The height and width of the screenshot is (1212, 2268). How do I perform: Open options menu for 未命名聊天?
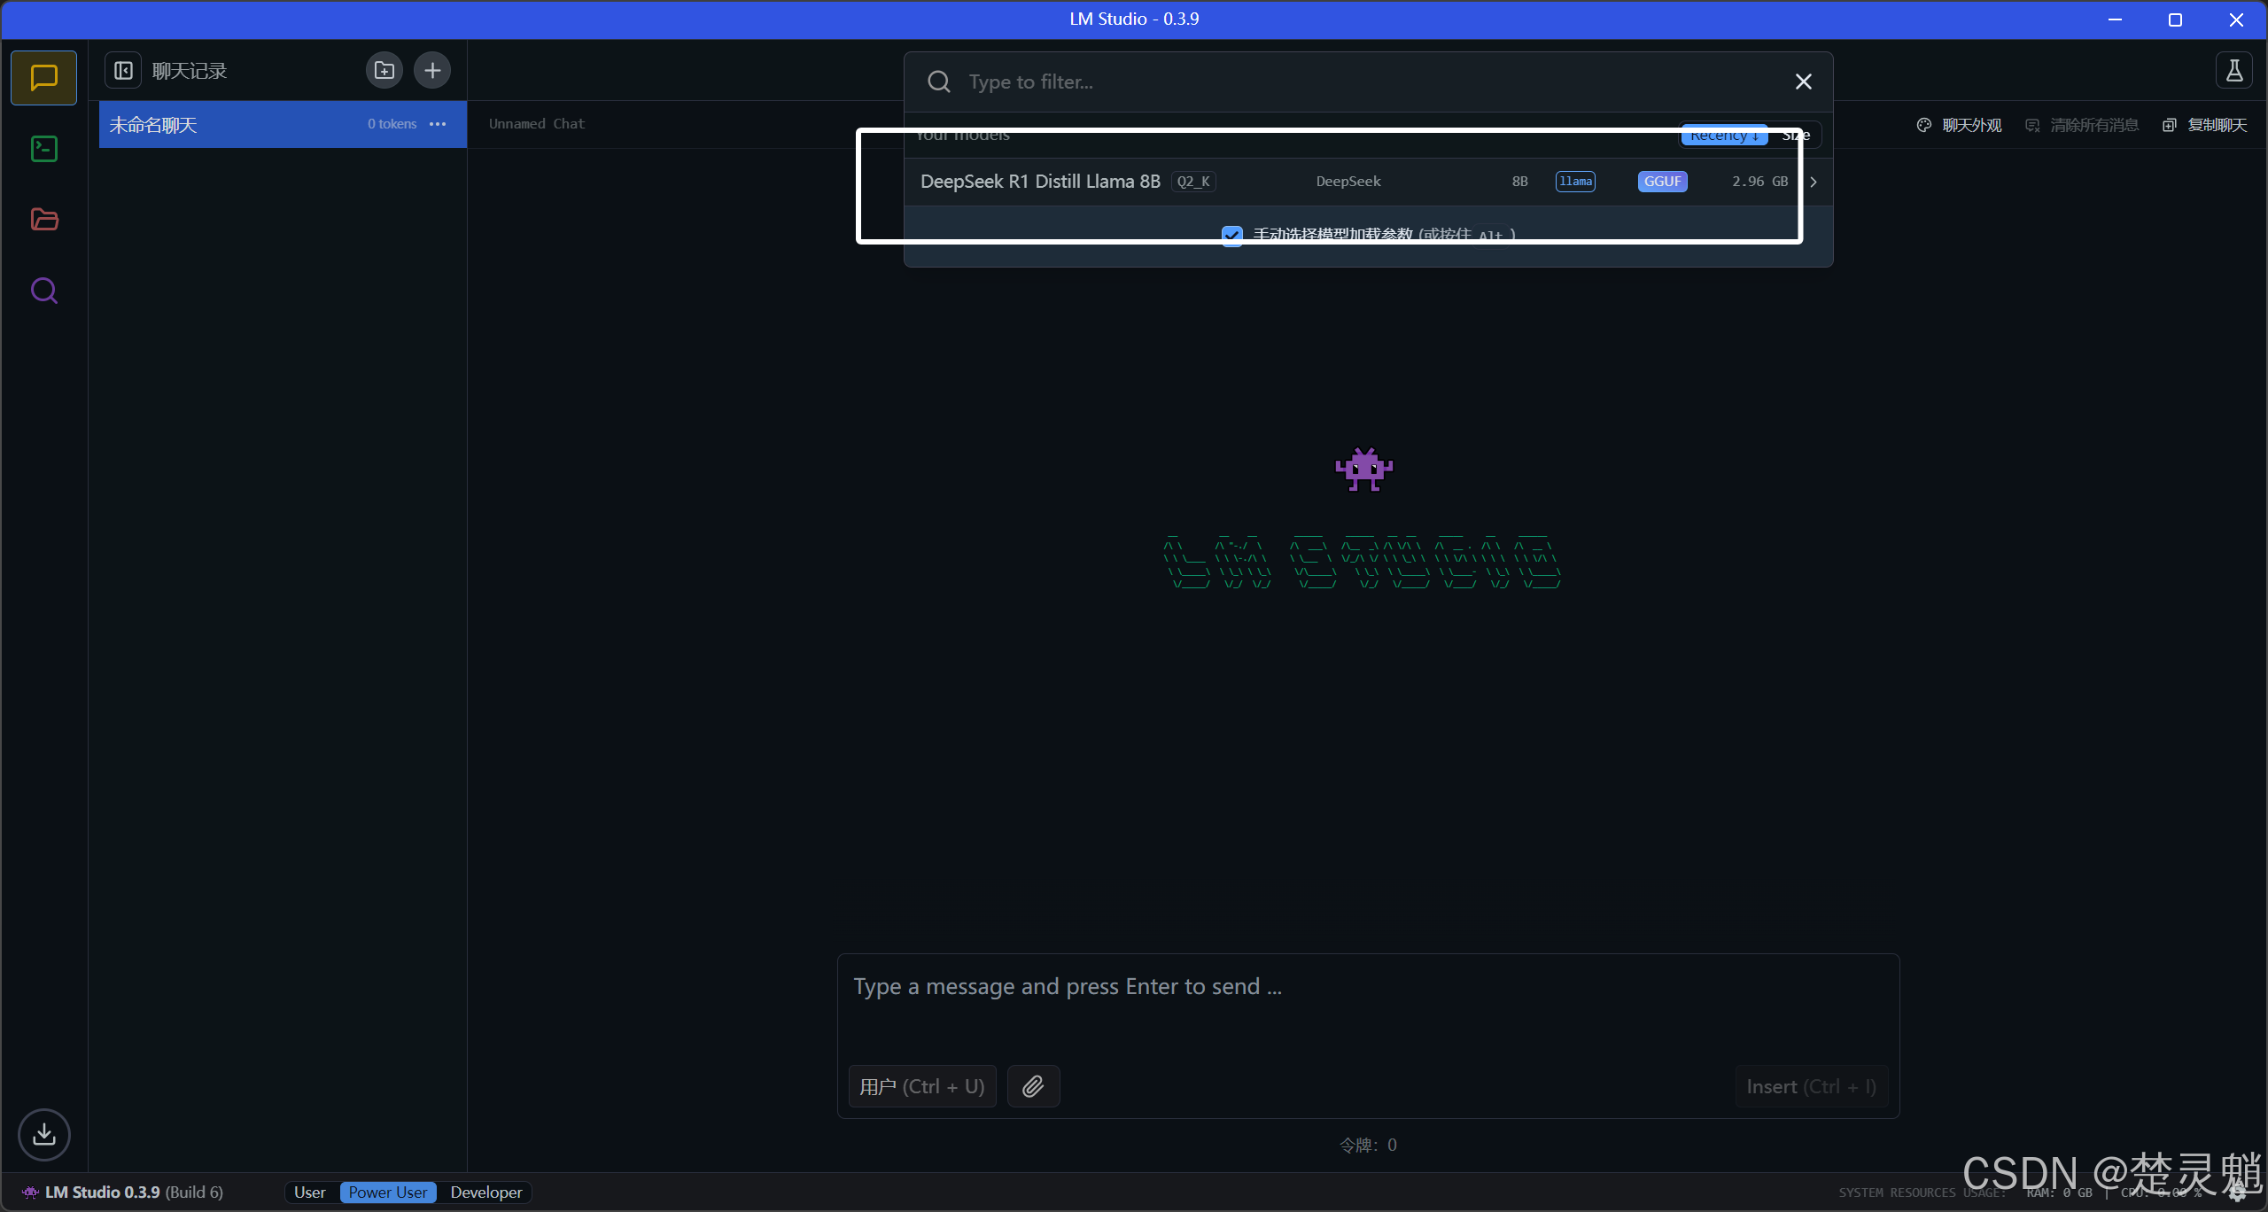point(438,124)
